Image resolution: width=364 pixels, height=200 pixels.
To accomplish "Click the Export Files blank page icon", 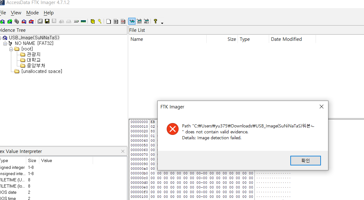I will [x=108, y=21].
